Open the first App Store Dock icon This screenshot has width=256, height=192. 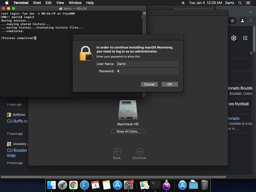click(x=117, y=185)
